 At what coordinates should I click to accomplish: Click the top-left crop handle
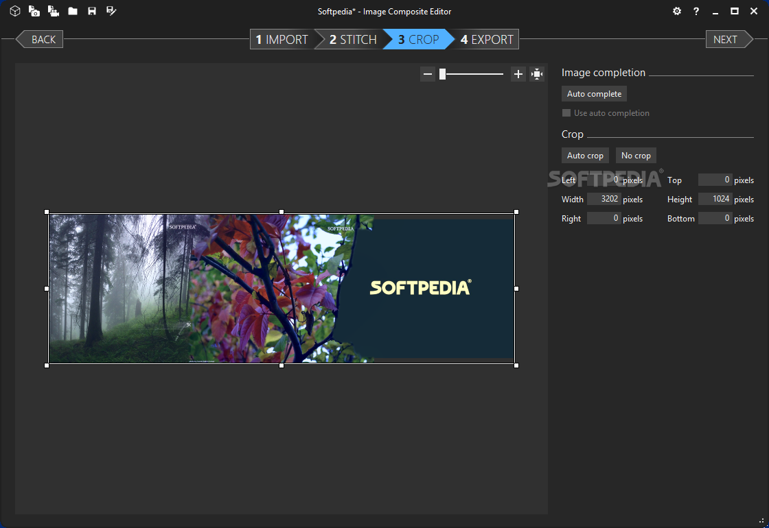point(47,212)
